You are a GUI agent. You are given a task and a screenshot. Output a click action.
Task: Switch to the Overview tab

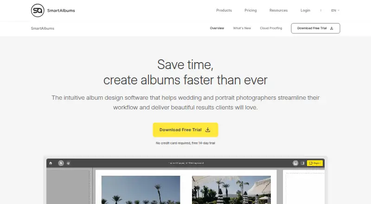click(x=217, y=28)
